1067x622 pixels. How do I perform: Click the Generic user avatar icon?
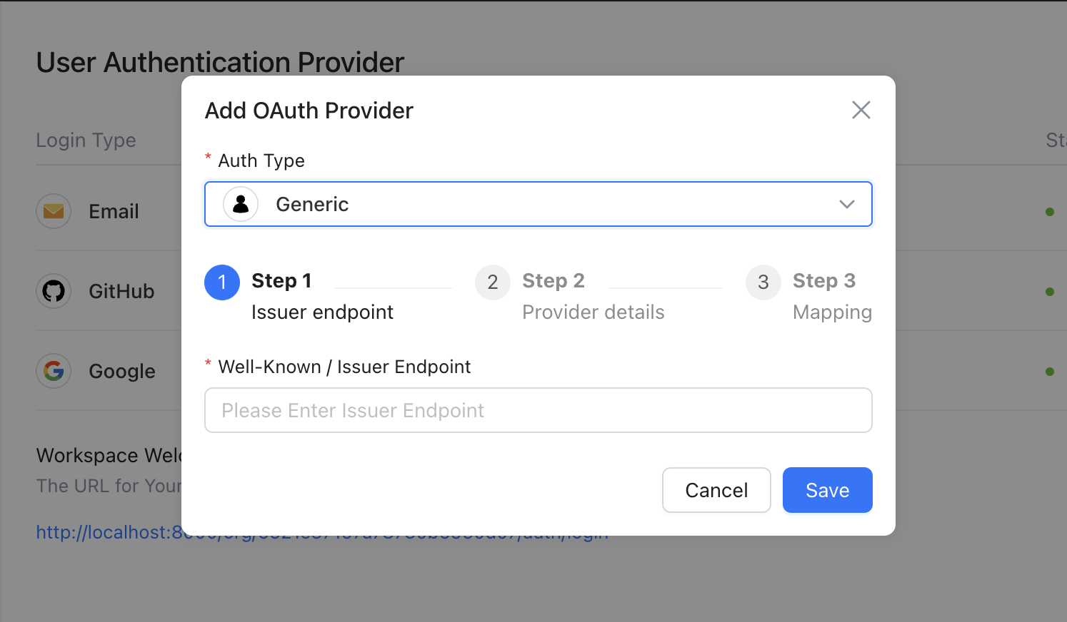pyautogui.click(x=241, y=205)
